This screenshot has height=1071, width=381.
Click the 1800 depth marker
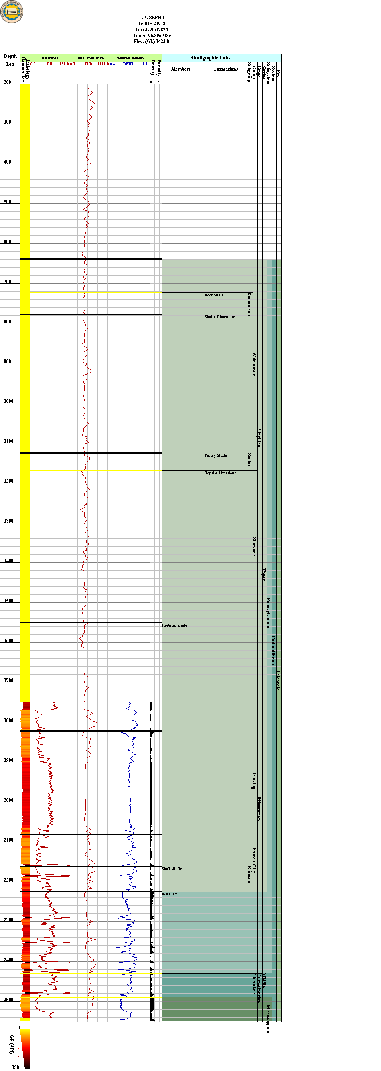click(9, 720)
